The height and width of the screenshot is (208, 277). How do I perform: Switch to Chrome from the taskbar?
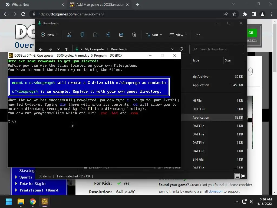(33, 201)
